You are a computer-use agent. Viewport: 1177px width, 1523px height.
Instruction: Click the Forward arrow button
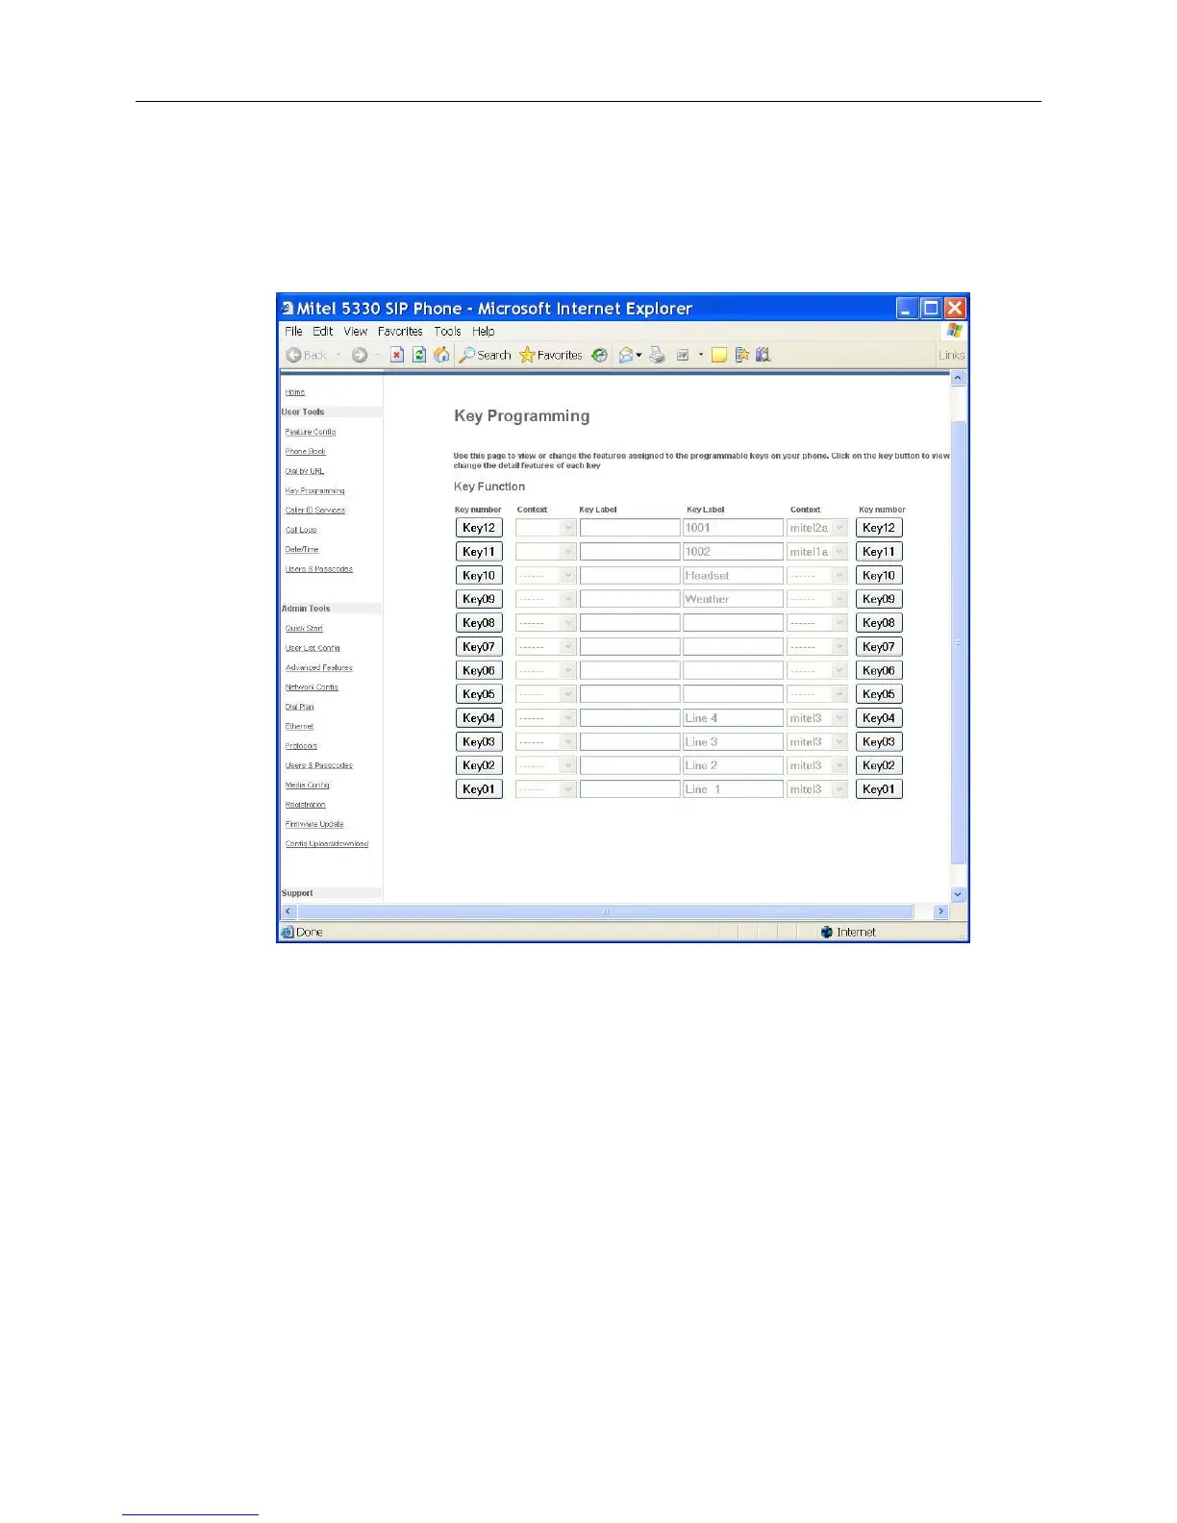[x=360, y=355]
